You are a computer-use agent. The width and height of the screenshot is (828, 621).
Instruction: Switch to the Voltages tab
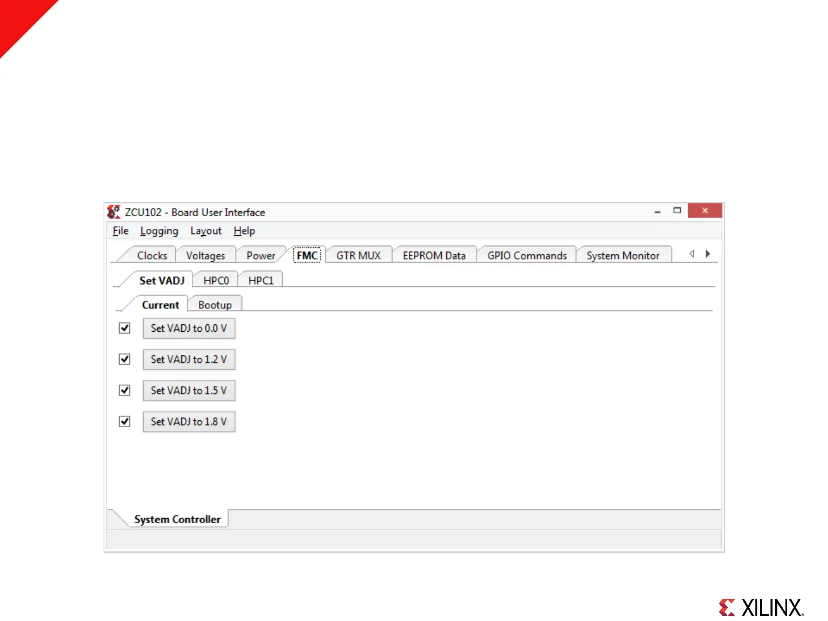(x=205, y=255)
